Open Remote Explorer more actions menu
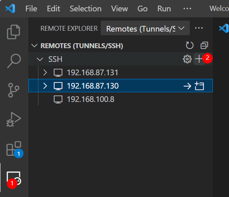 (x=199, y=28)
